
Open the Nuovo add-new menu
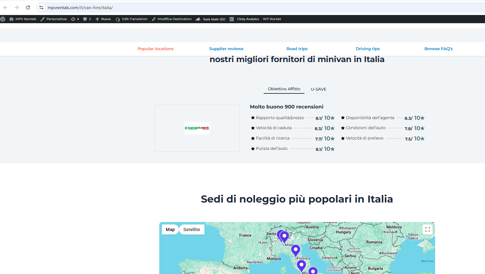click(103, 19)
